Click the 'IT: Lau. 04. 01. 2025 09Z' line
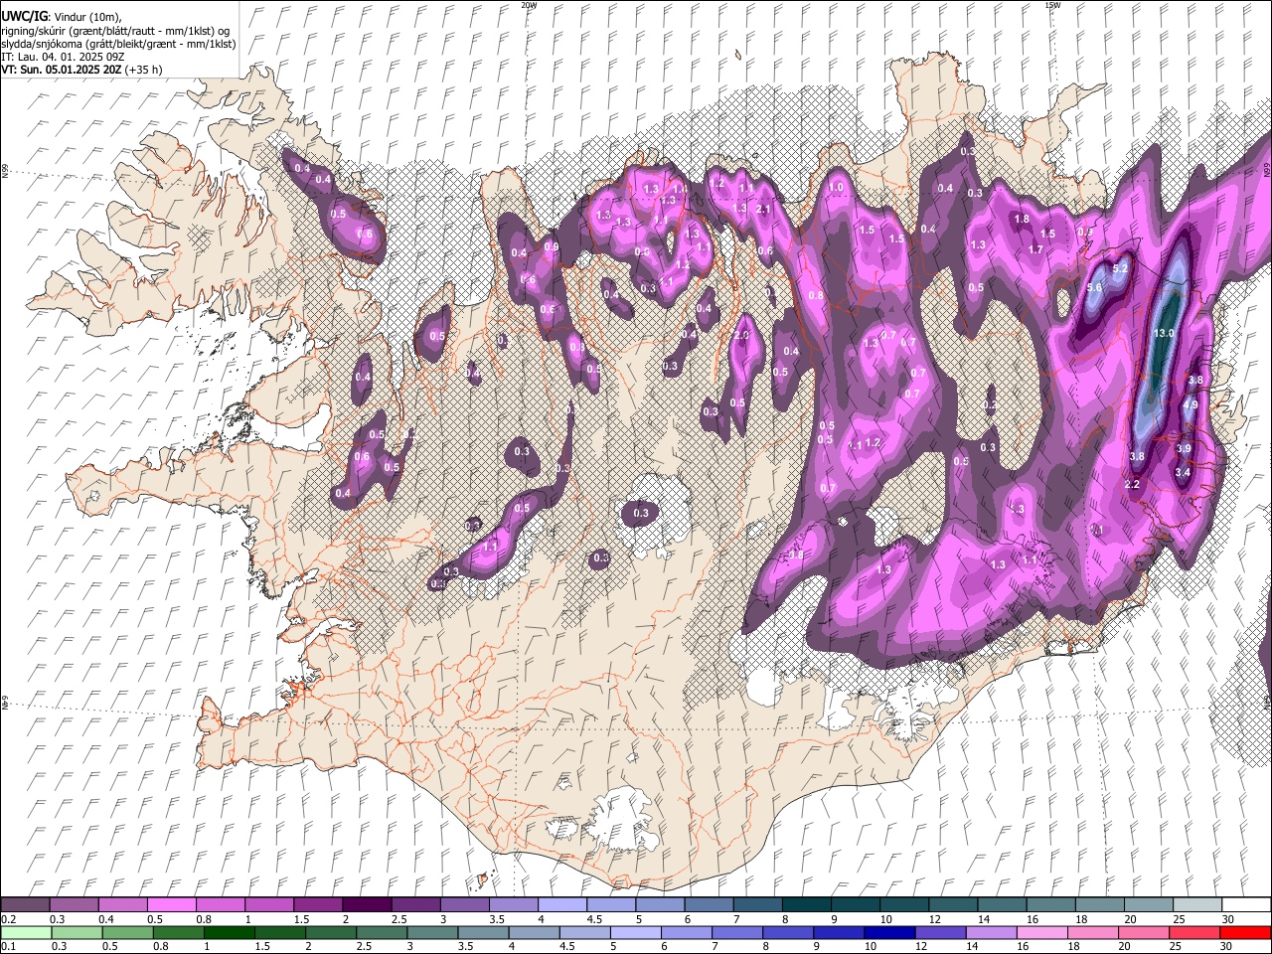1272x954 pixels. point(63,57)
